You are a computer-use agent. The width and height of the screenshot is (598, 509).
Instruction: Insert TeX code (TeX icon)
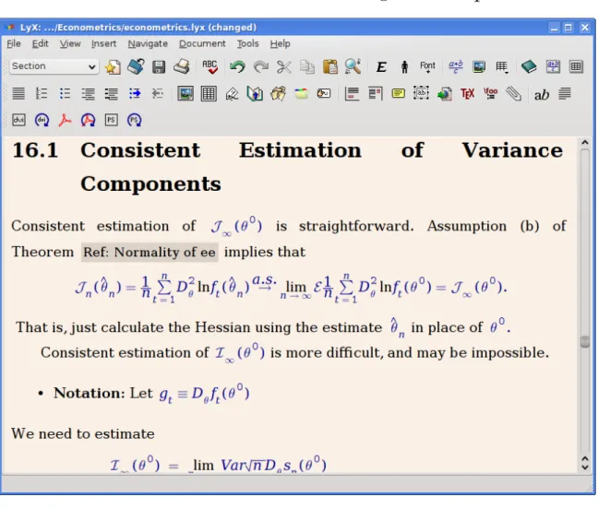[x=468, y=94]
